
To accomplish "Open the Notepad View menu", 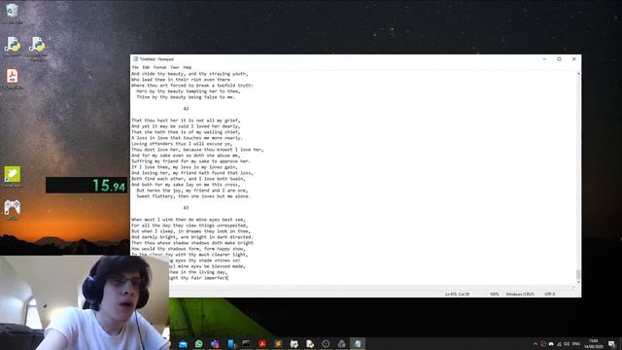I will tap(175, 67).
